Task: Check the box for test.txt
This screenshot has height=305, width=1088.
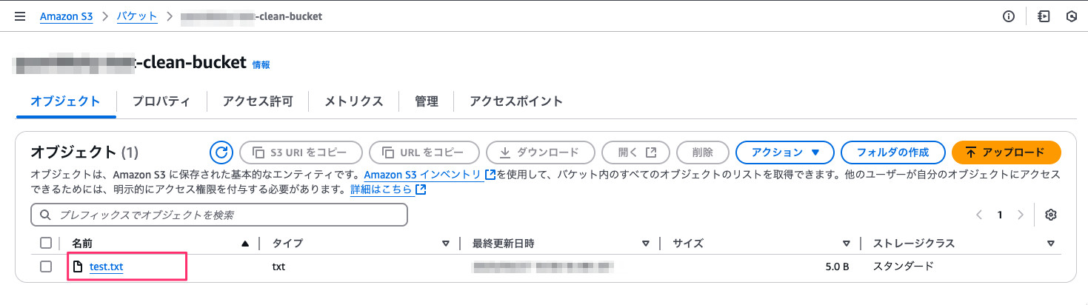Action: [46, 267]
